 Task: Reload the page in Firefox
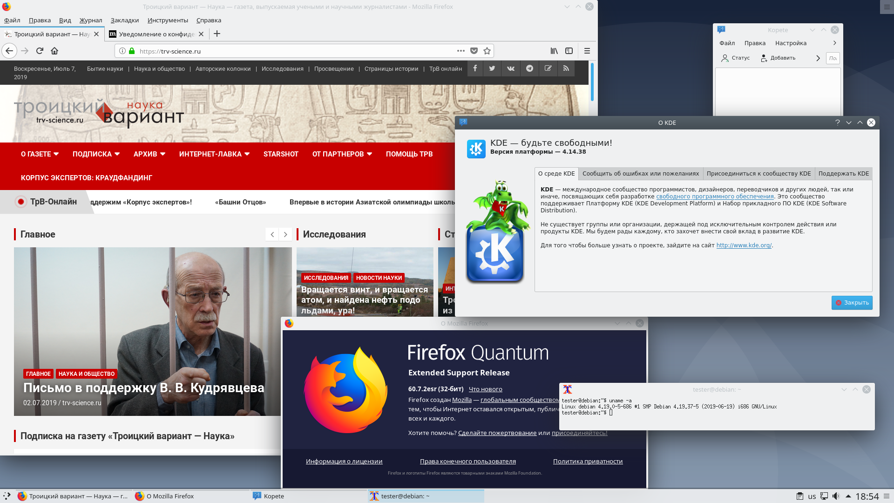click(x=40, y=51)
